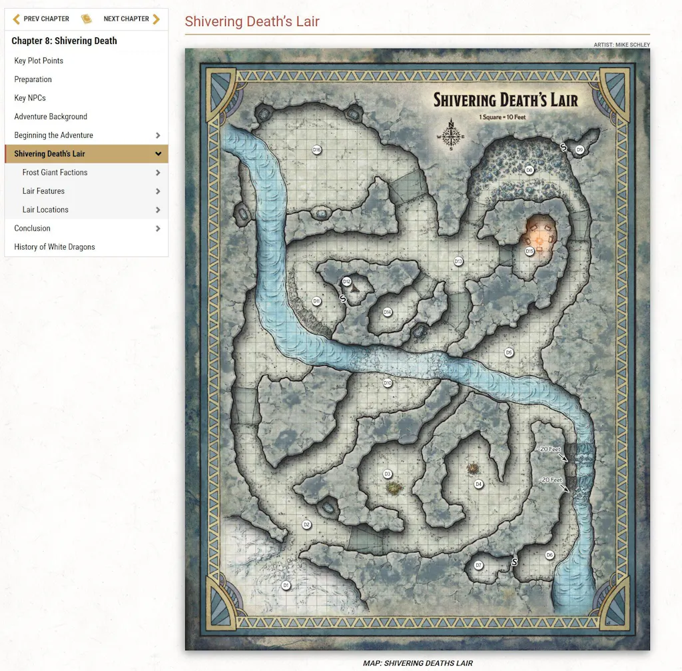Viewport: 682px width, 671px height.
Task: Click the compass rose on the map
Action: pyautogui.click(x=451, y=135)
